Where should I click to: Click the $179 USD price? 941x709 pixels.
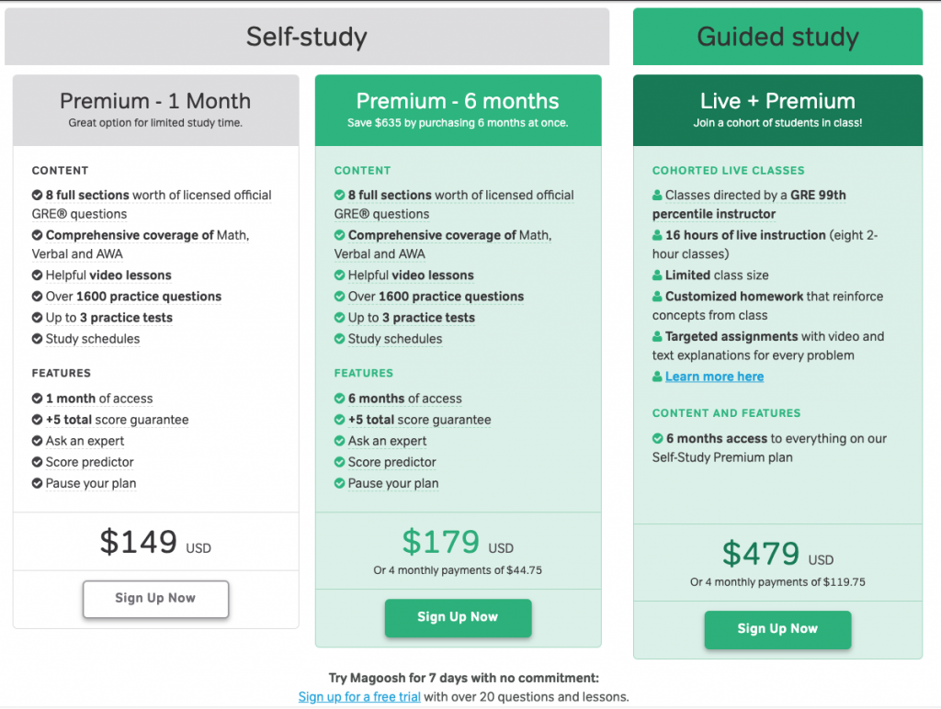[x=458, y=542]
